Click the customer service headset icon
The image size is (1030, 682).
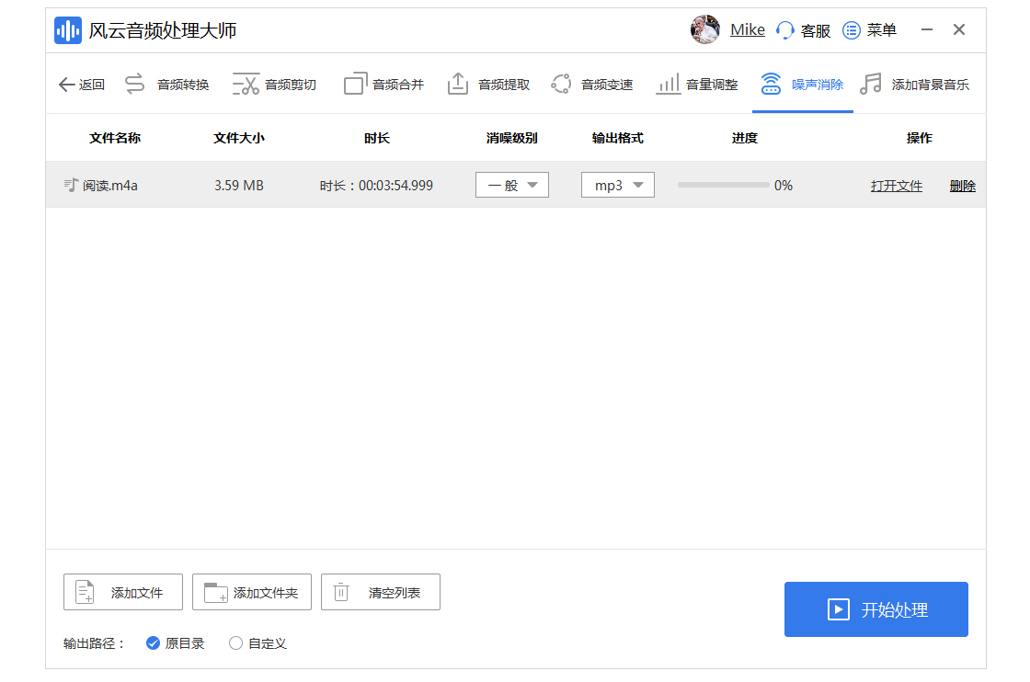point(785,30)
